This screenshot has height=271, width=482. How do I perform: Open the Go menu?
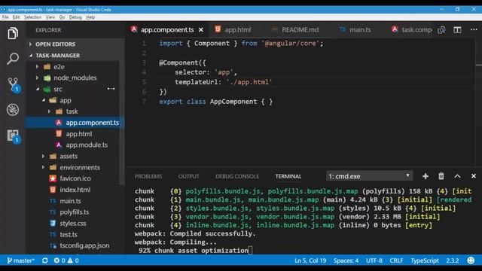62,17
